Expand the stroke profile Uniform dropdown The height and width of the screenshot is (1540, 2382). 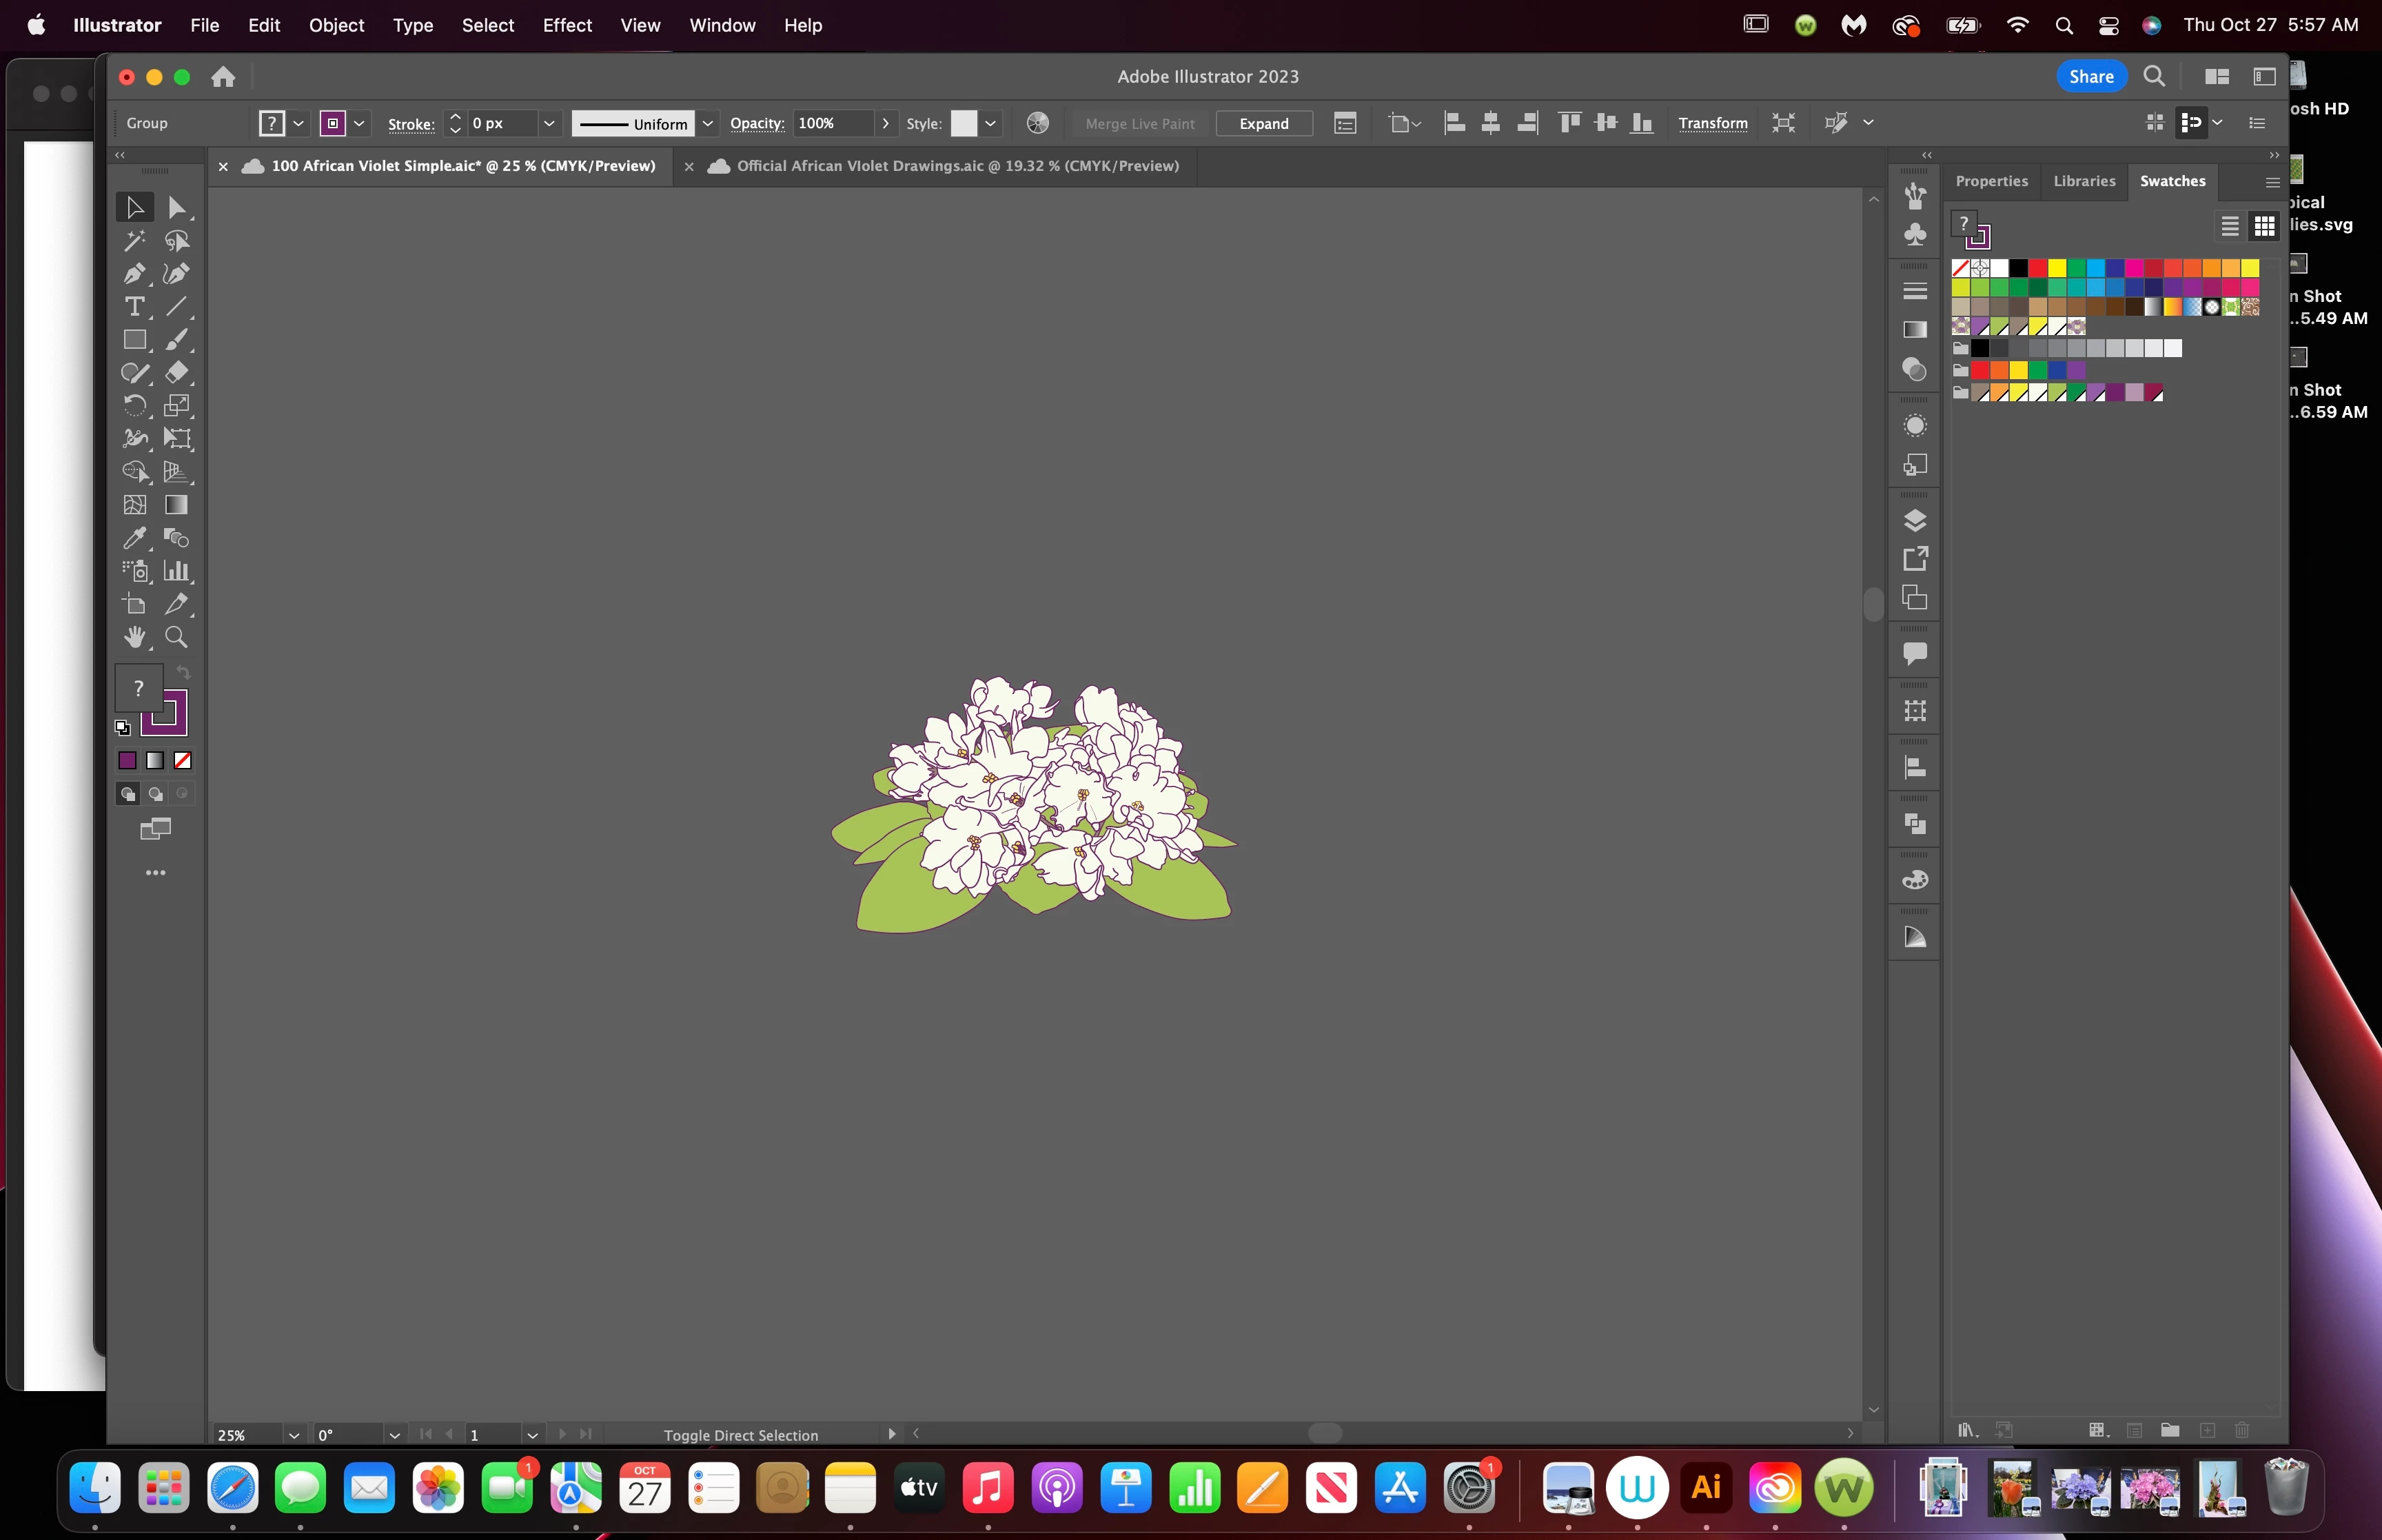[x=708, y=123]
